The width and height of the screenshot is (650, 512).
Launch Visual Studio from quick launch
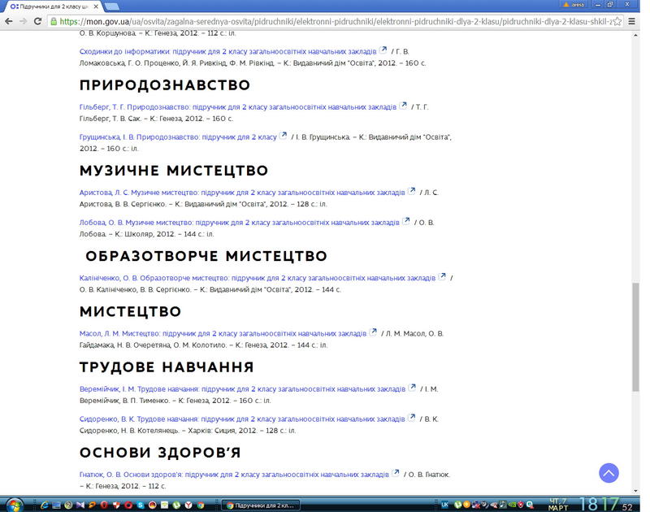(80, 505)
